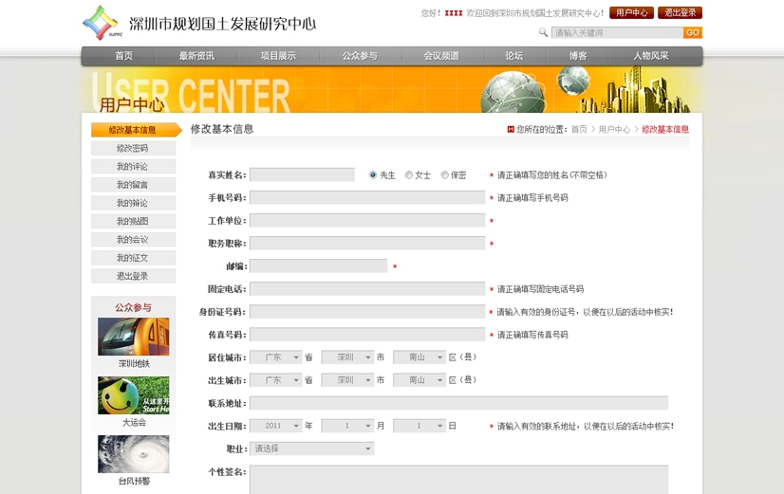Open the 深圳地铁 thumbnail image
The width and height of the screenshot is (784, 494).
[x=133, y=337]
